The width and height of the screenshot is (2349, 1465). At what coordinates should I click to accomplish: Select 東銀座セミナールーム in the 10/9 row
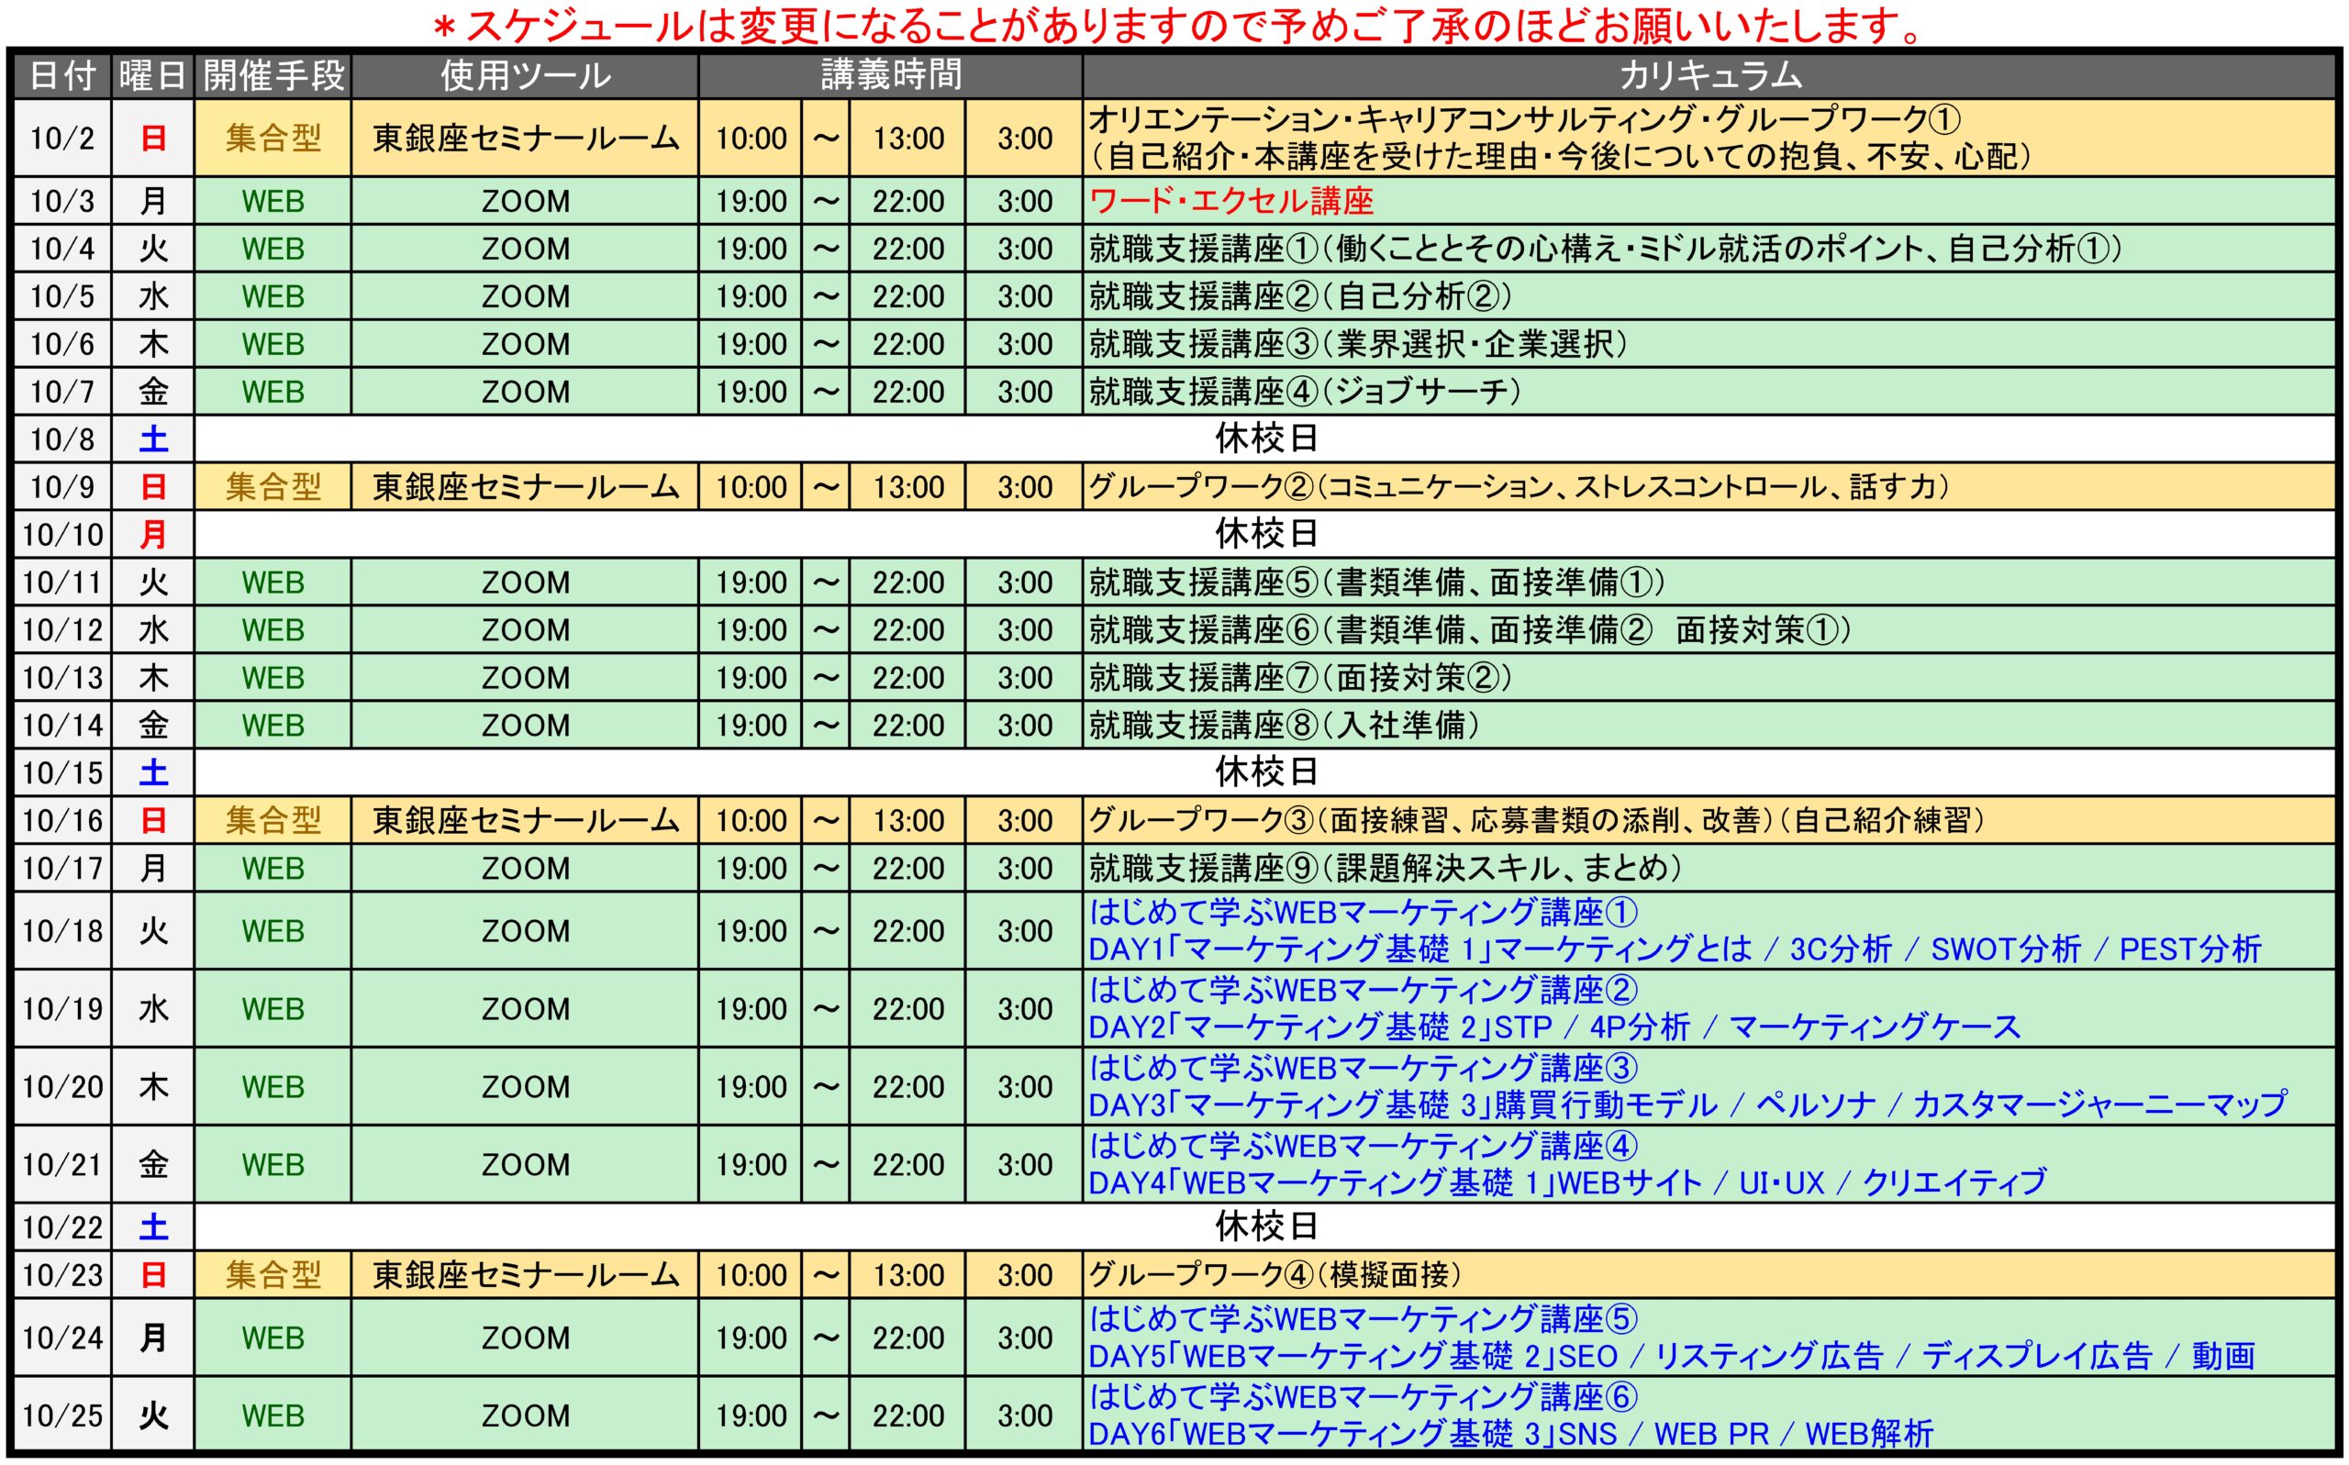coord(525,486)
